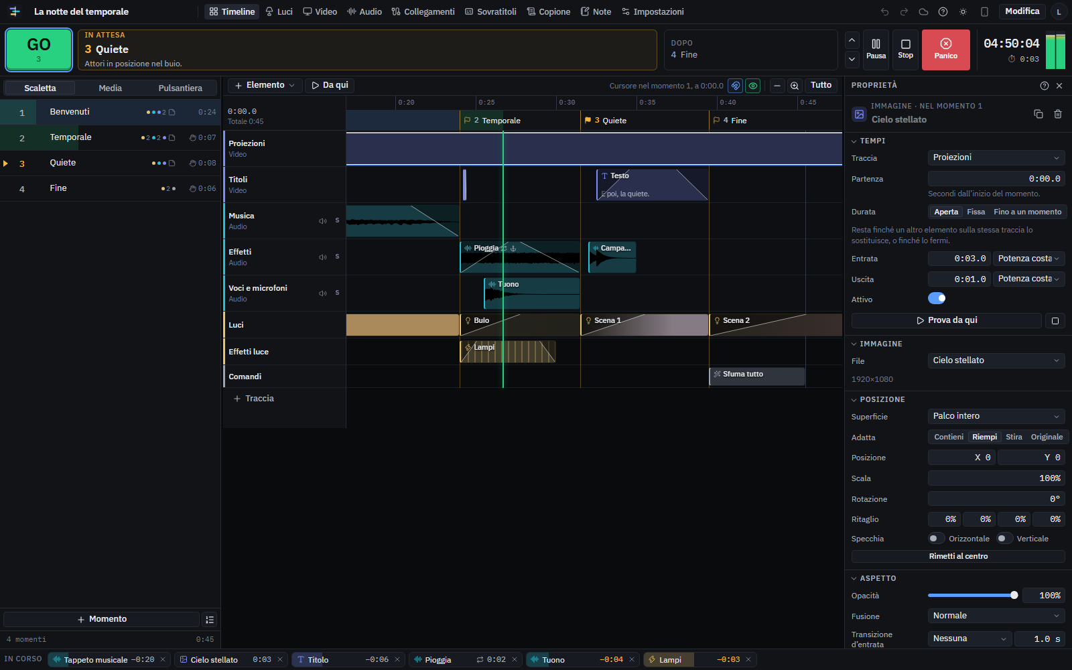Adjust the Opacità slider handle
This screenshot has height=670, width=1072.
(1014, 595)
